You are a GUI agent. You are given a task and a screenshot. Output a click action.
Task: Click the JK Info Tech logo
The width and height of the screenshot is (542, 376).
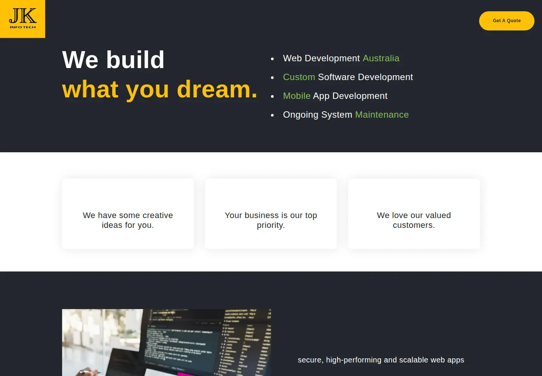pos(23,19)
